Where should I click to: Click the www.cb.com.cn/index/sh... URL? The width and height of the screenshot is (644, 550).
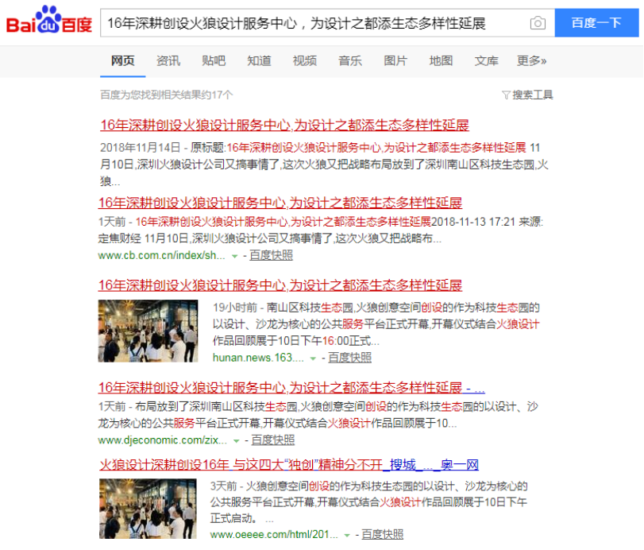pos(161,255)
